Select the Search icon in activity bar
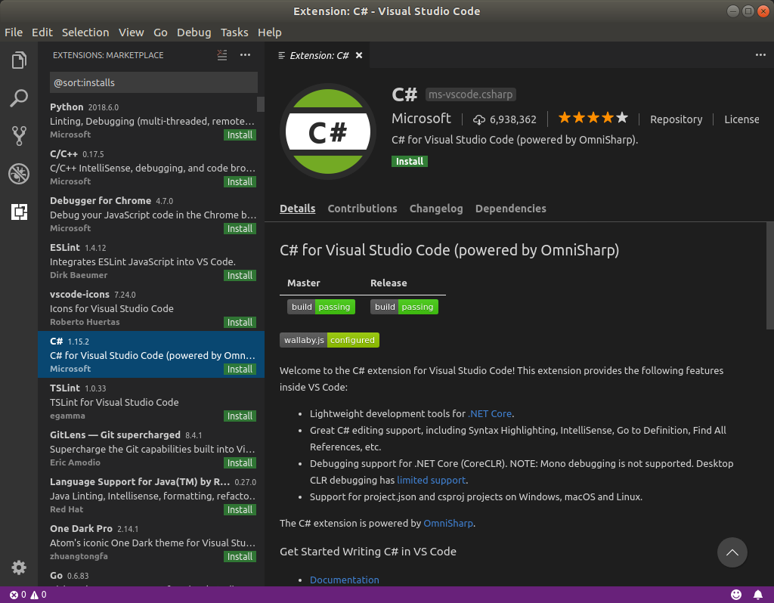The height and width of the screenshot is (603, 774). coord(19,98)
